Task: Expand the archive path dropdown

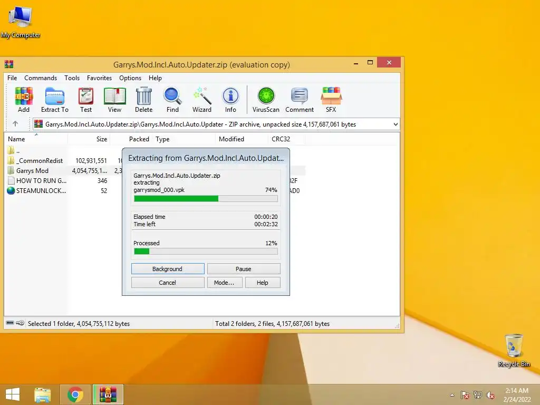Action: tap(396, 124)
